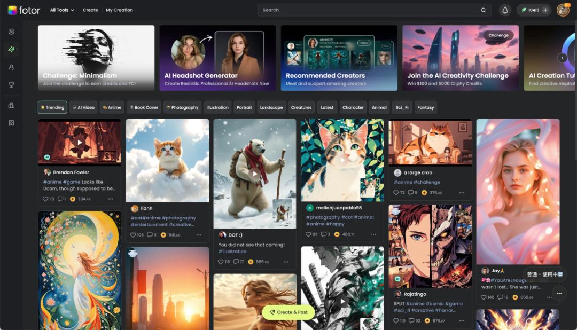Click the trophy icon in left sidebar
577x330 pixels.
click(x=11, y=85)
